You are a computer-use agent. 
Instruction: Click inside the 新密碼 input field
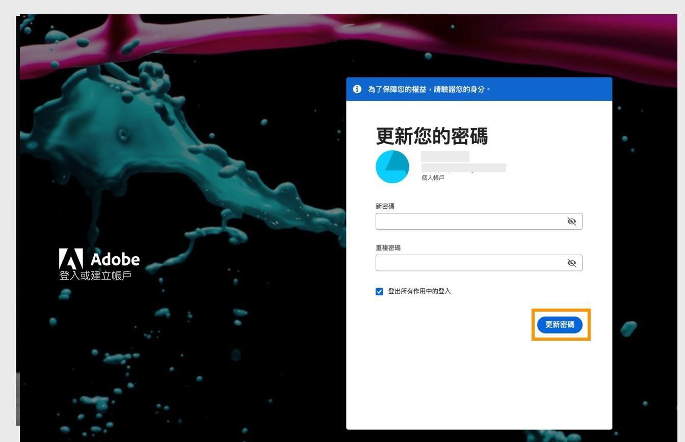469,221
